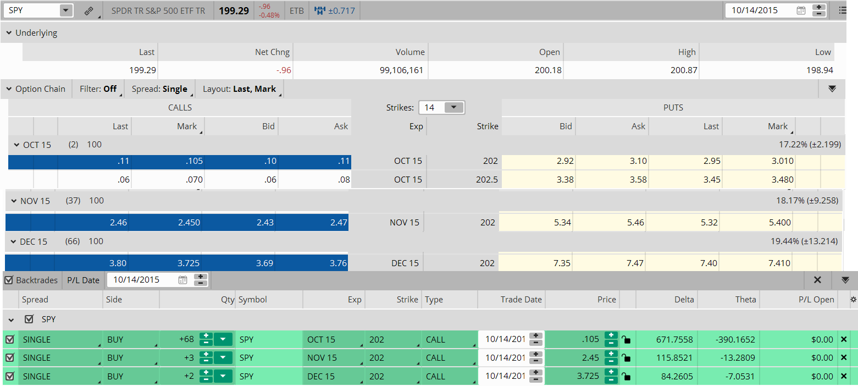
Task: Open the list menu icon at top right
Action: (x=843, y=10)
